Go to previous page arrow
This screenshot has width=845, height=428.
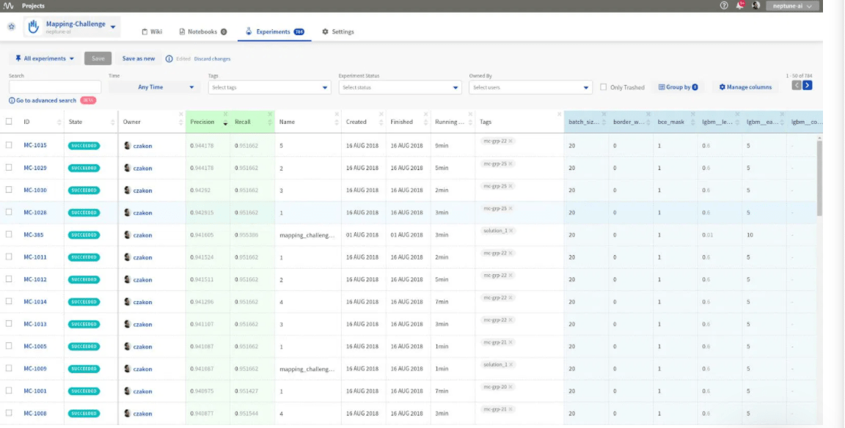tap(797, 86)
